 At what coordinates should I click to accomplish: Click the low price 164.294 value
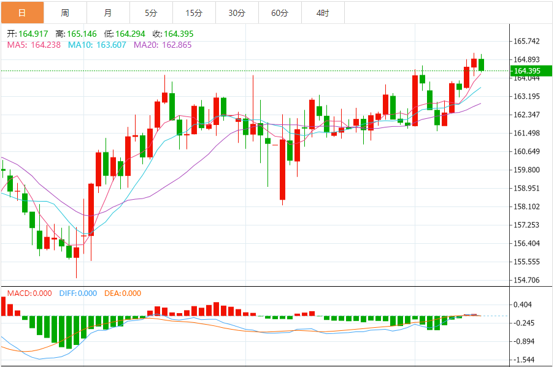click(x=130, y=34)
